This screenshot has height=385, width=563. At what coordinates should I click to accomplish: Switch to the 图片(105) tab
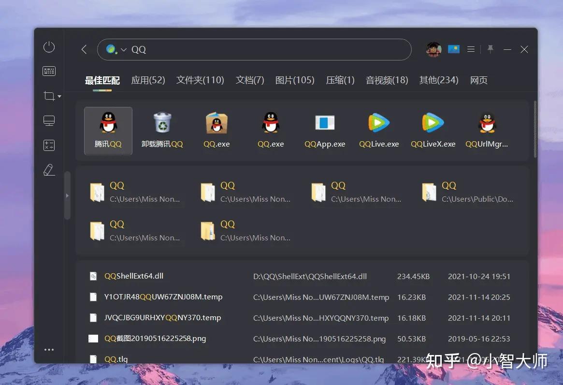[x=295, y=80]
